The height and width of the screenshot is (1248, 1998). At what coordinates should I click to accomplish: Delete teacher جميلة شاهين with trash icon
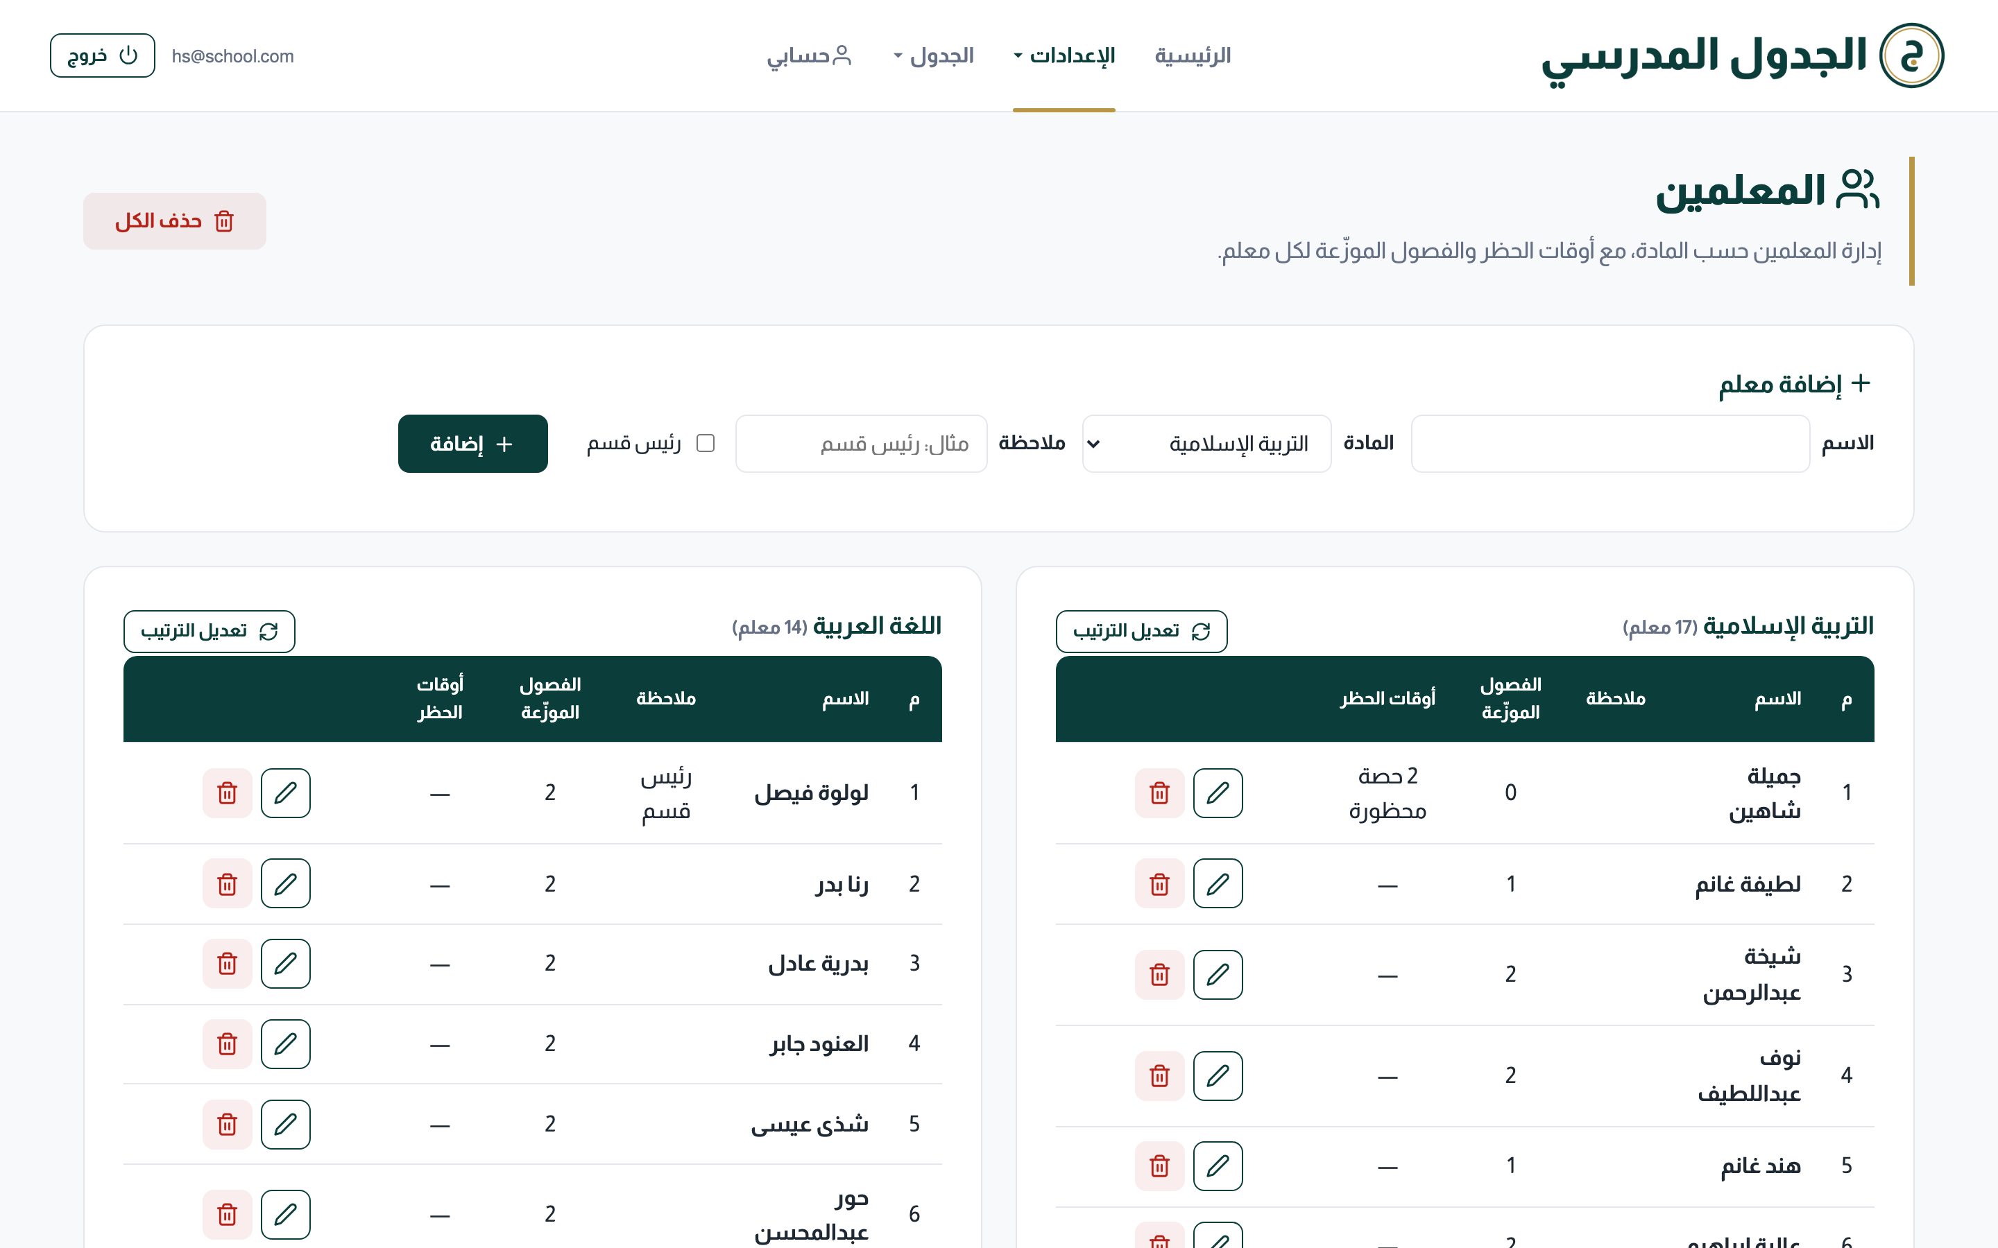pyautogui.click(x=1159, y=792)
